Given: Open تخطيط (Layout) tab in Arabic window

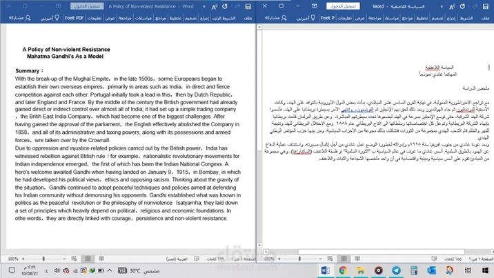Looking at the screenshot, I should click(x=422, y=18).
